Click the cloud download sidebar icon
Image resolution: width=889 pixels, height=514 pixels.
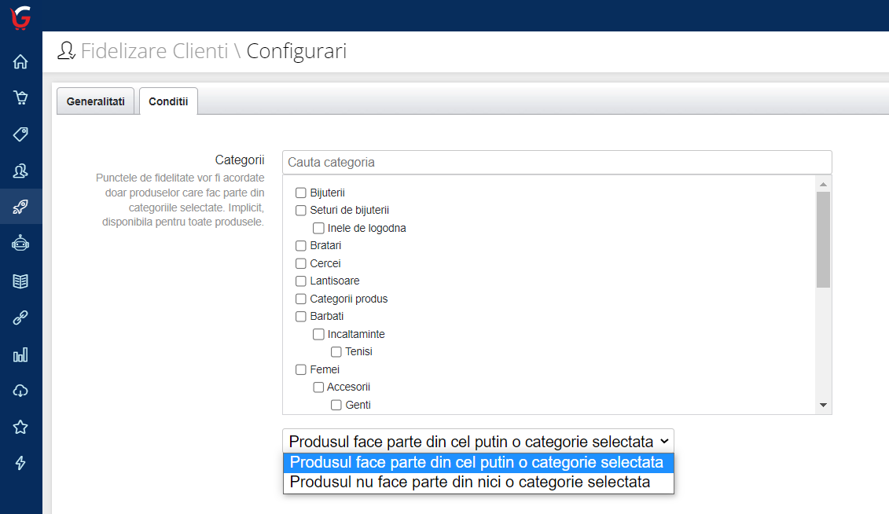pyautogui.click(x=20, y=391)
